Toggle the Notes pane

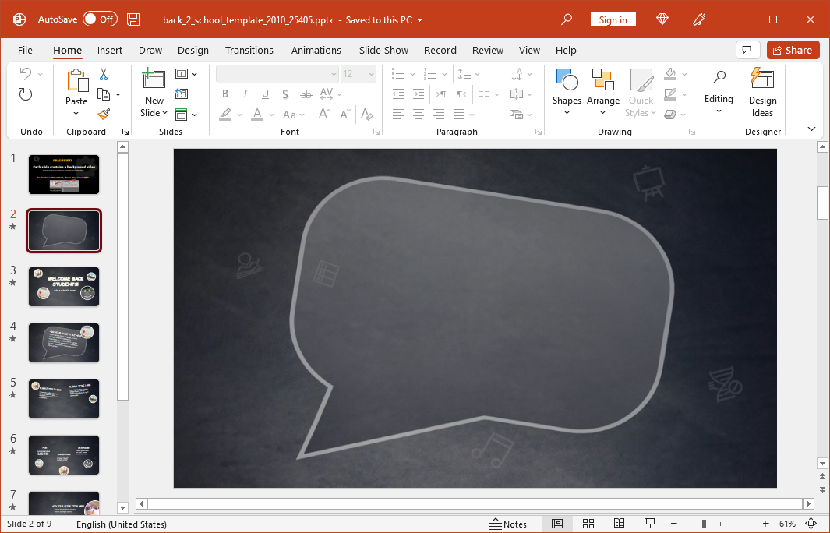508,524
